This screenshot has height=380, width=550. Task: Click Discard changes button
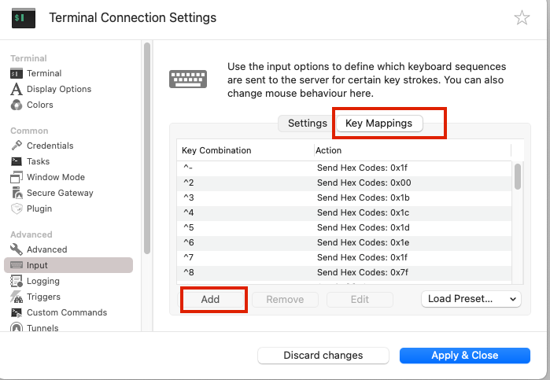(323, 356)
